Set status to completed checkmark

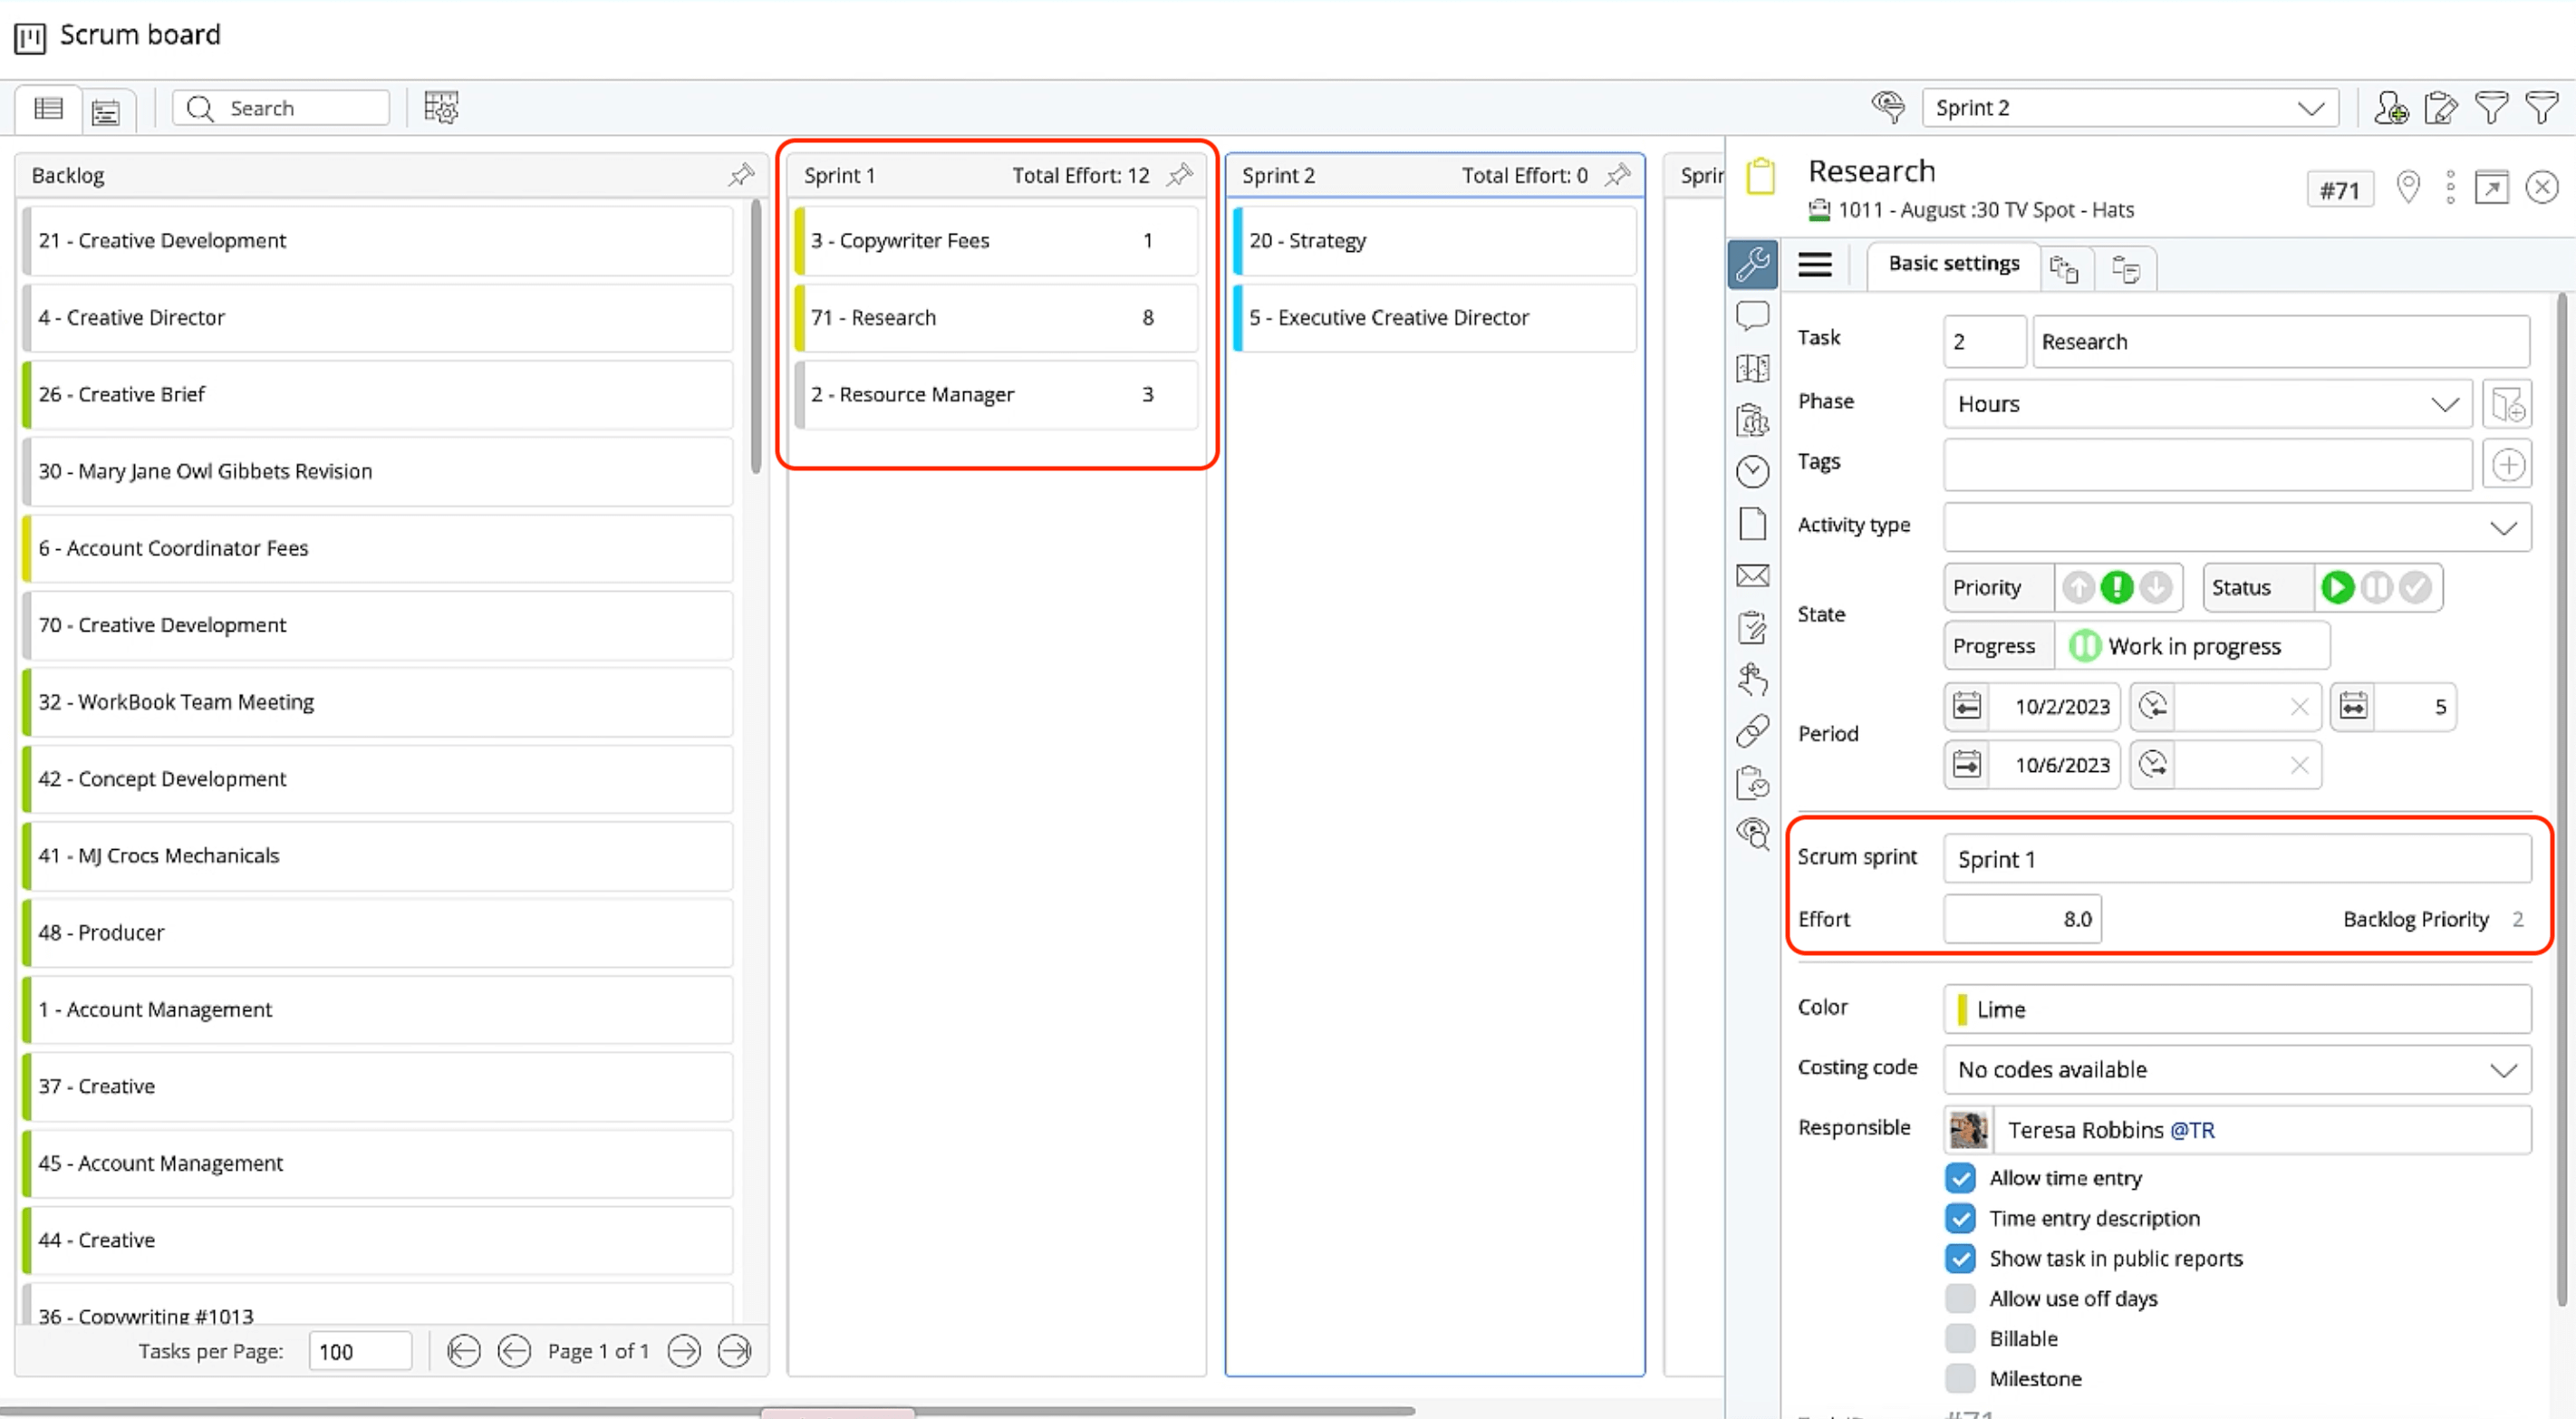click(x=2416, y=588)
